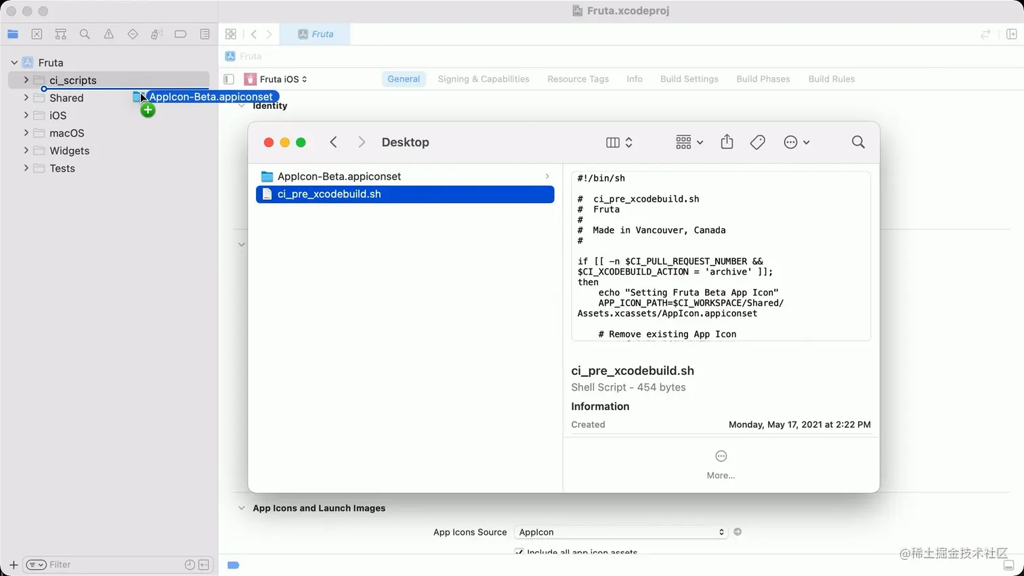Switch to Resource Tags tab
The image size is (1024, 576).
click(578, 79)
